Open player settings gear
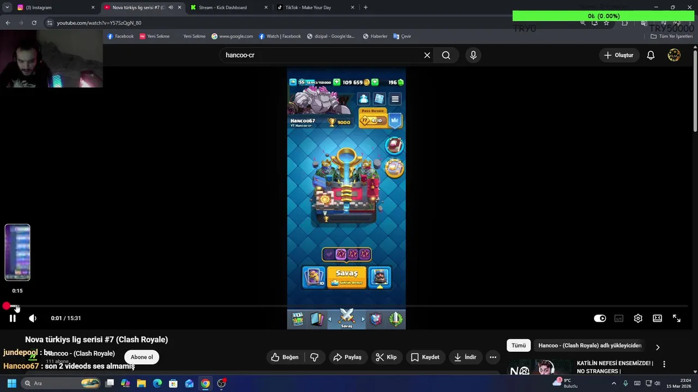Viewport: 698px width, 392px height. 638,318
